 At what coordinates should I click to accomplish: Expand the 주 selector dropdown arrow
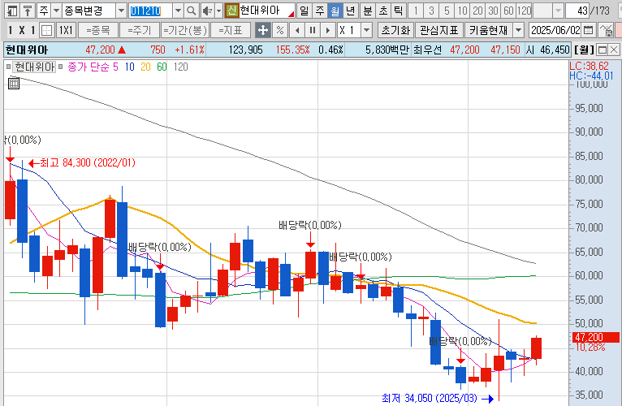tap(56, 11)
